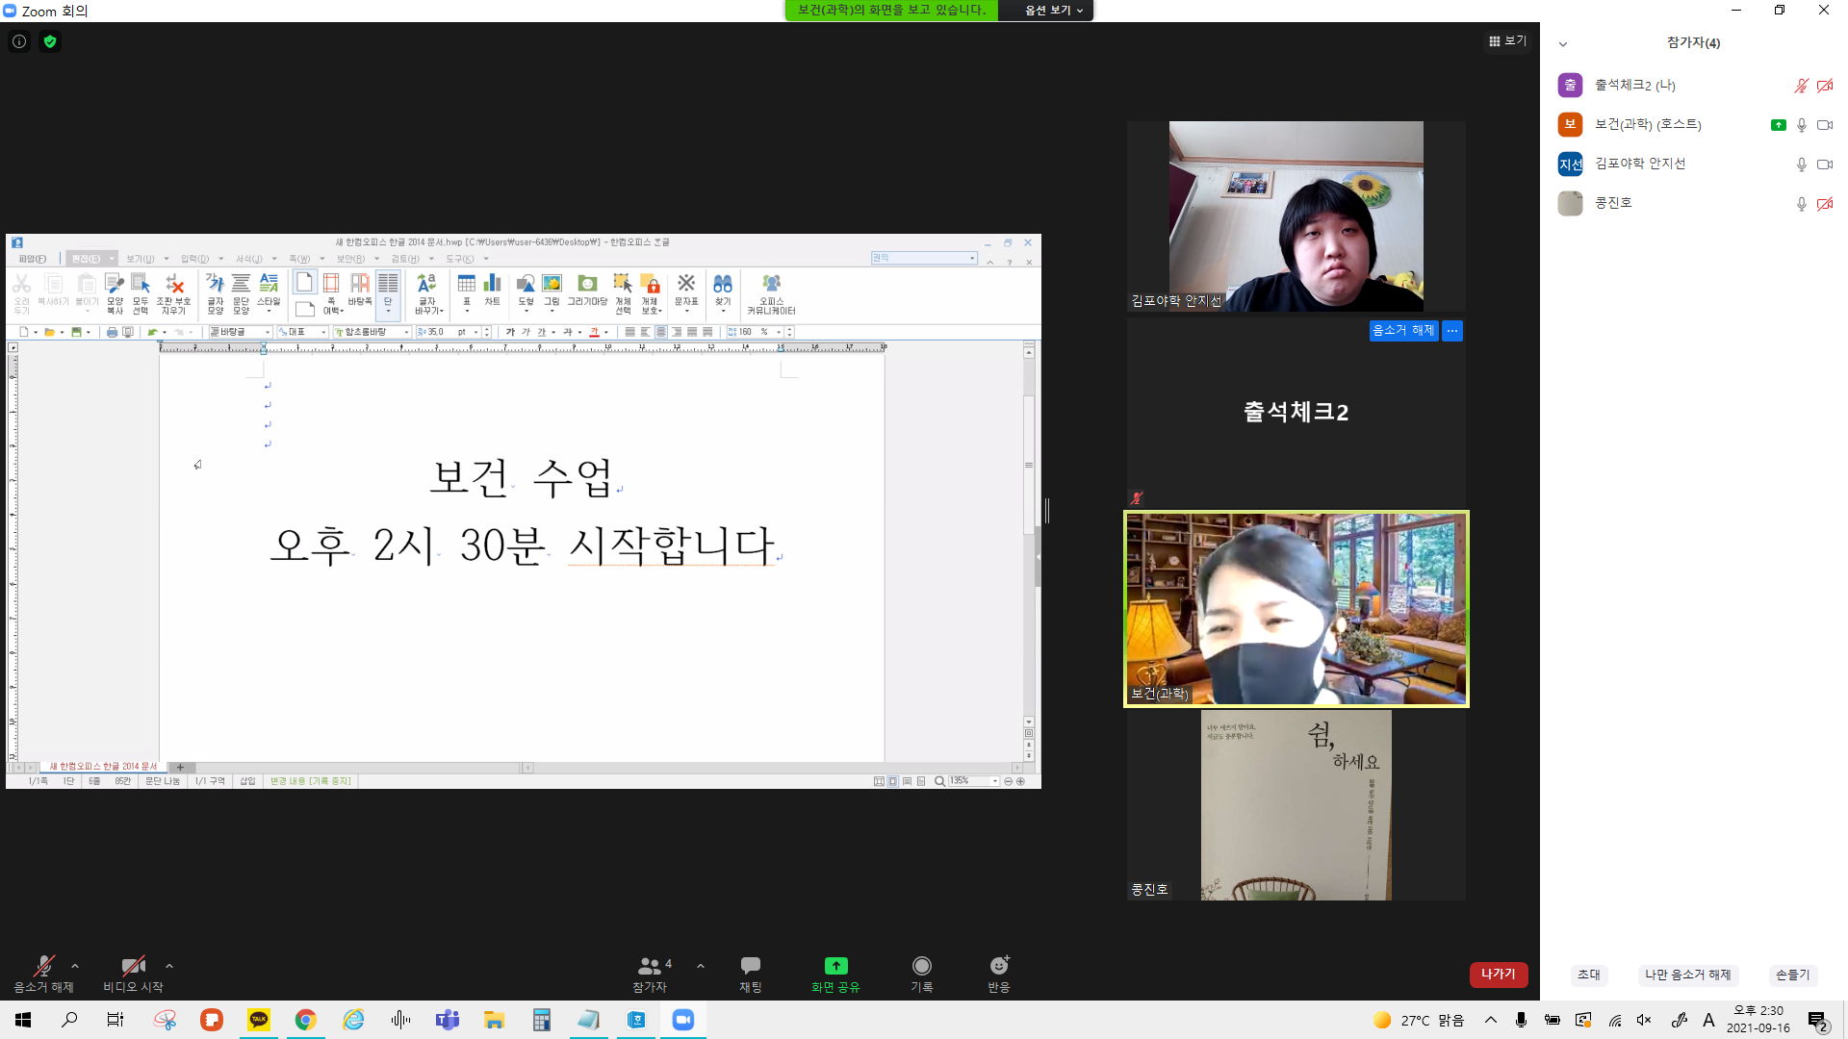Screen dimensions: 1848x1039
Task: Start video with 비디오 시작
Action: point(133,974)
